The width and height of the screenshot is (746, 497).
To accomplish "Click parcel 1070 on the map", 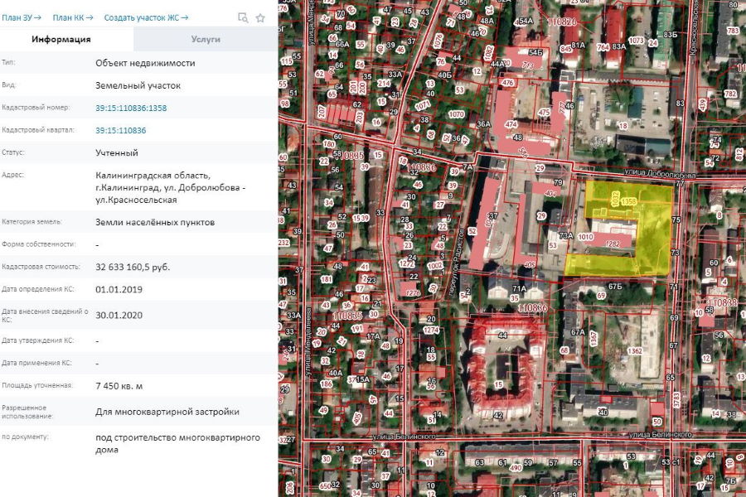I will click(456, 113).
